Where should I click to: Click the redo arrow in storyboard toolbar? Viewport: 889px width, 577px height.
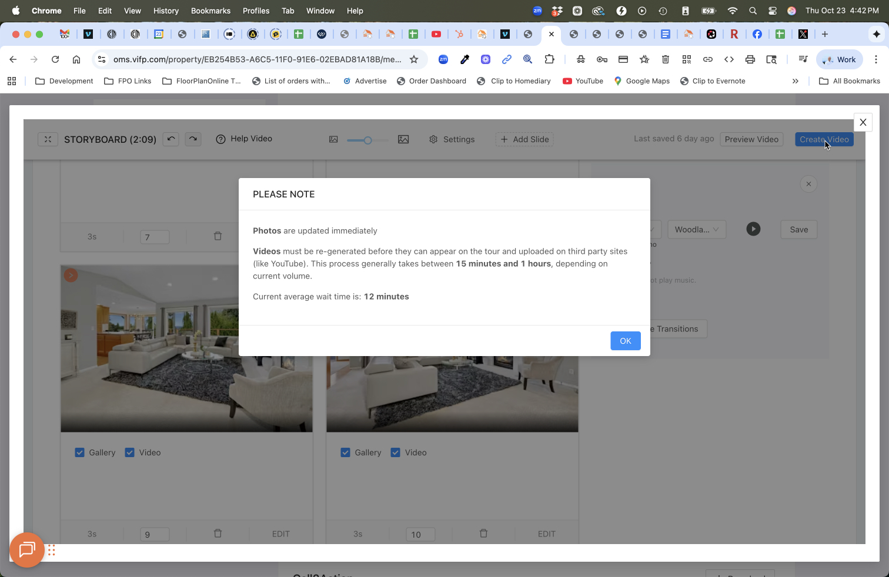(193, 139)
